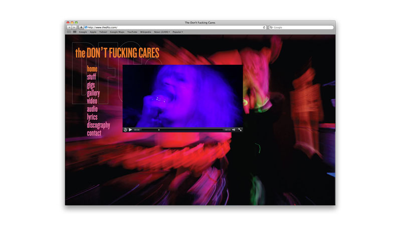Screen dimensions: 401x232
Task: Open the reading list book icon
Action: (69, 32)
